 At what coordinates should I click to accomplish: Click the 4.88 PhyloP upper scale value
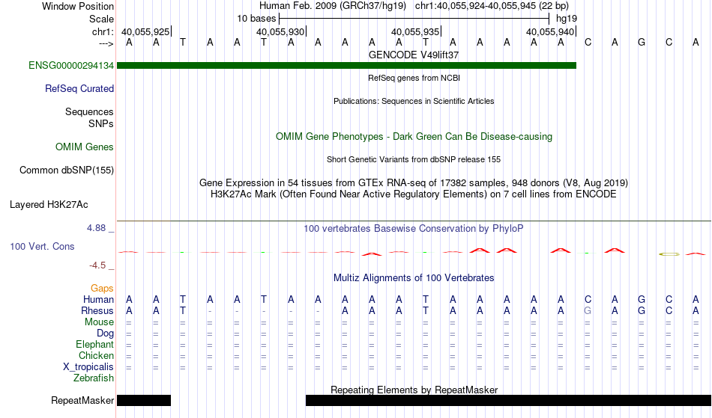click(x=96, y=228)
